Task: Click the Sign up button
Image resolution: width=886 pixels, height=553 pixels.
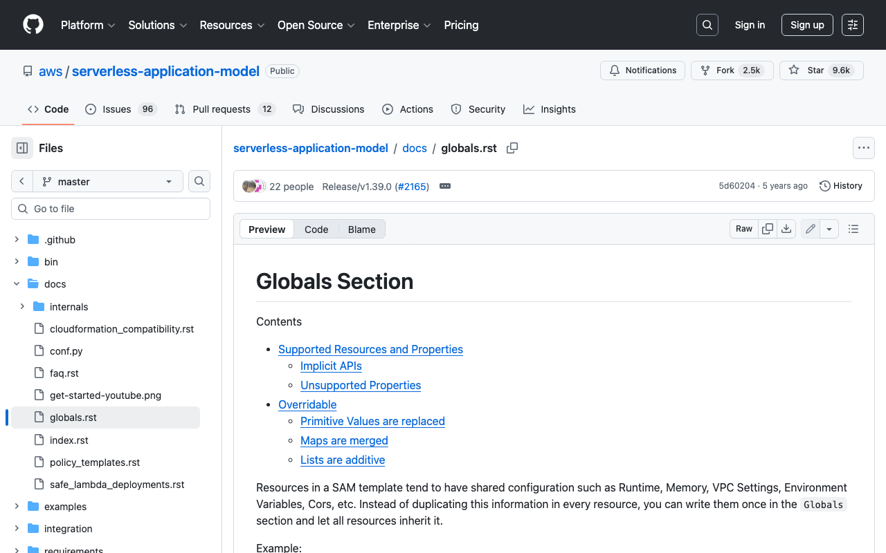Action: pyautogui.click(x=807, y=25)
